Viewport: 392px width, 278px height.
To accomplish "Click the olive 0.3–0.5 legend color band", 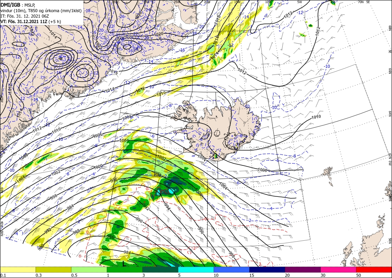I will point(53,269).
